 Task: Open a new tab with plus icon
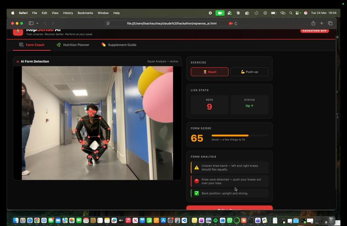(322, 23)
